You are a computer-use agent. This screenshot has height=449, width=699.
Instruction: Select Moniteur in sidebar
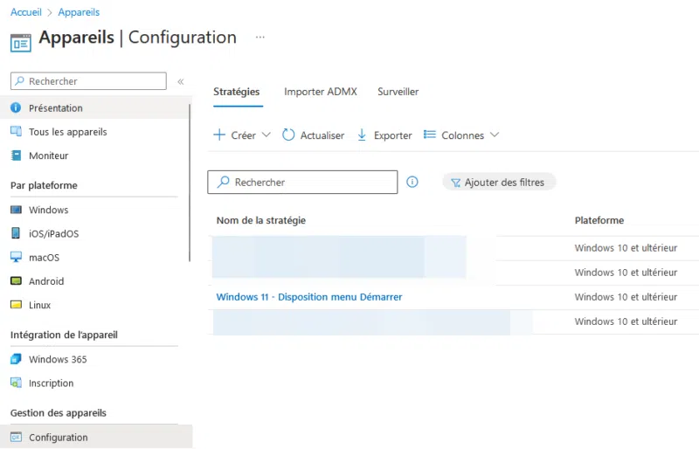click(94, 155)
